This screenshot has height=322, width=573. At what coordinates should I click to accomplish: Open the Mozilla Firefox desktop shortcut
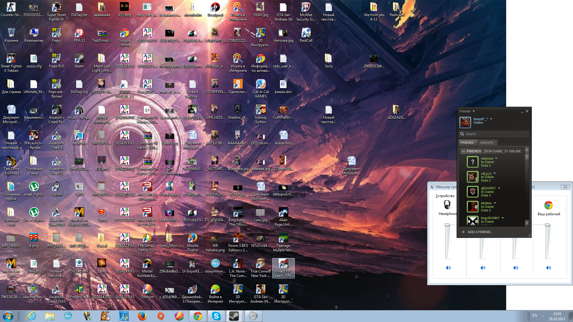click(x=192, y=238)
